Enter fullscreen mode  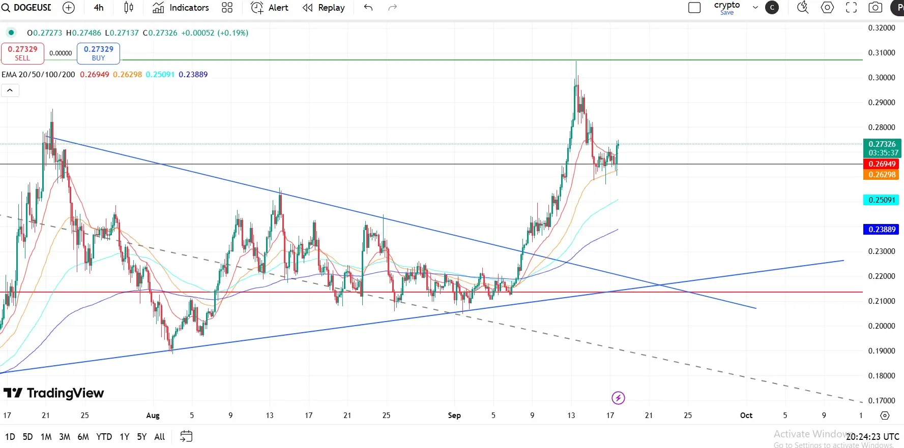pos(851,8)
